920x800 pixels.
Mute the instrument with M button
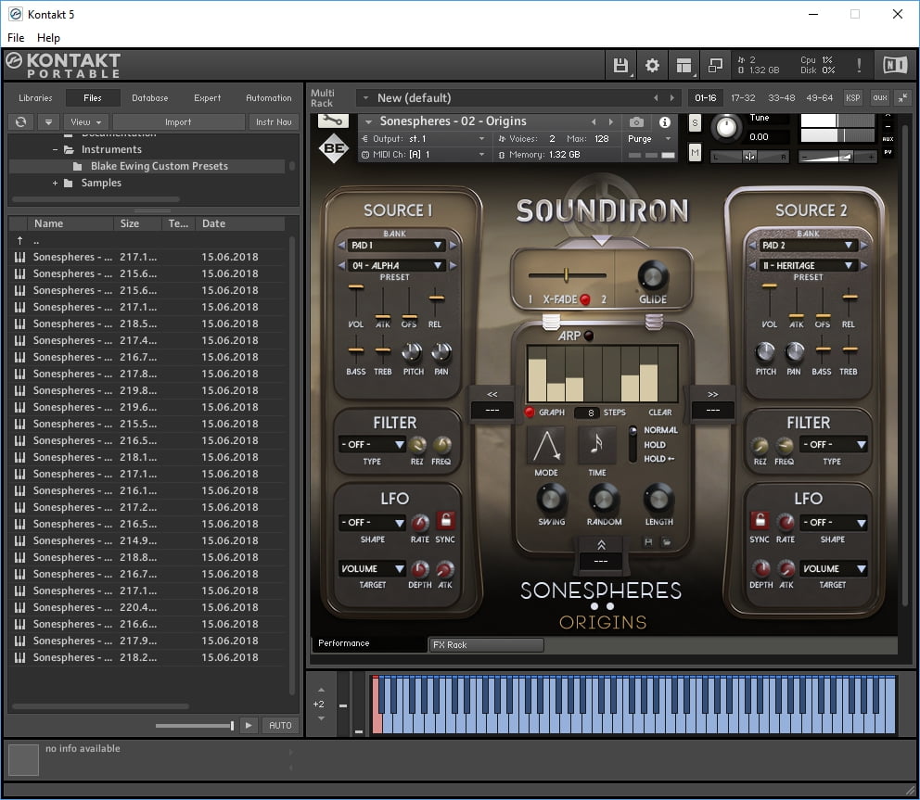click(696, 153)
